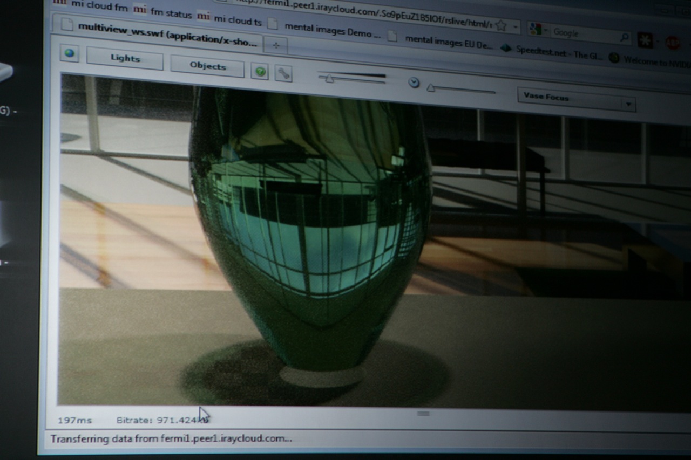Click the '197ms' latency readout
691x460 pixels.
(x=74, y=421)
